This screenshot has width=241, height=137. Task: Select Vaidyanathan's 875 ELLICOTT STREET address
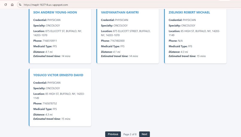coord(126,33)
